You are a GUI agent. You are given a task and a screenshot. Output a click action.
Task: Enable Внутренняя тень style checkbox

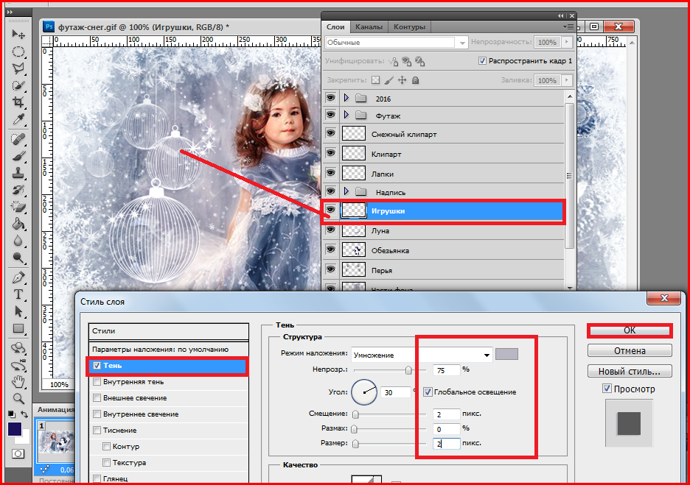tap(97, 382)
